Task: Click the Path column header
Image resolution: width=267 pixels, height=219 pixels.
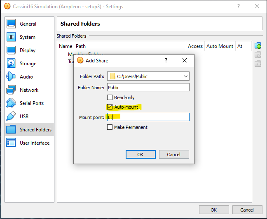Action: 130,46
